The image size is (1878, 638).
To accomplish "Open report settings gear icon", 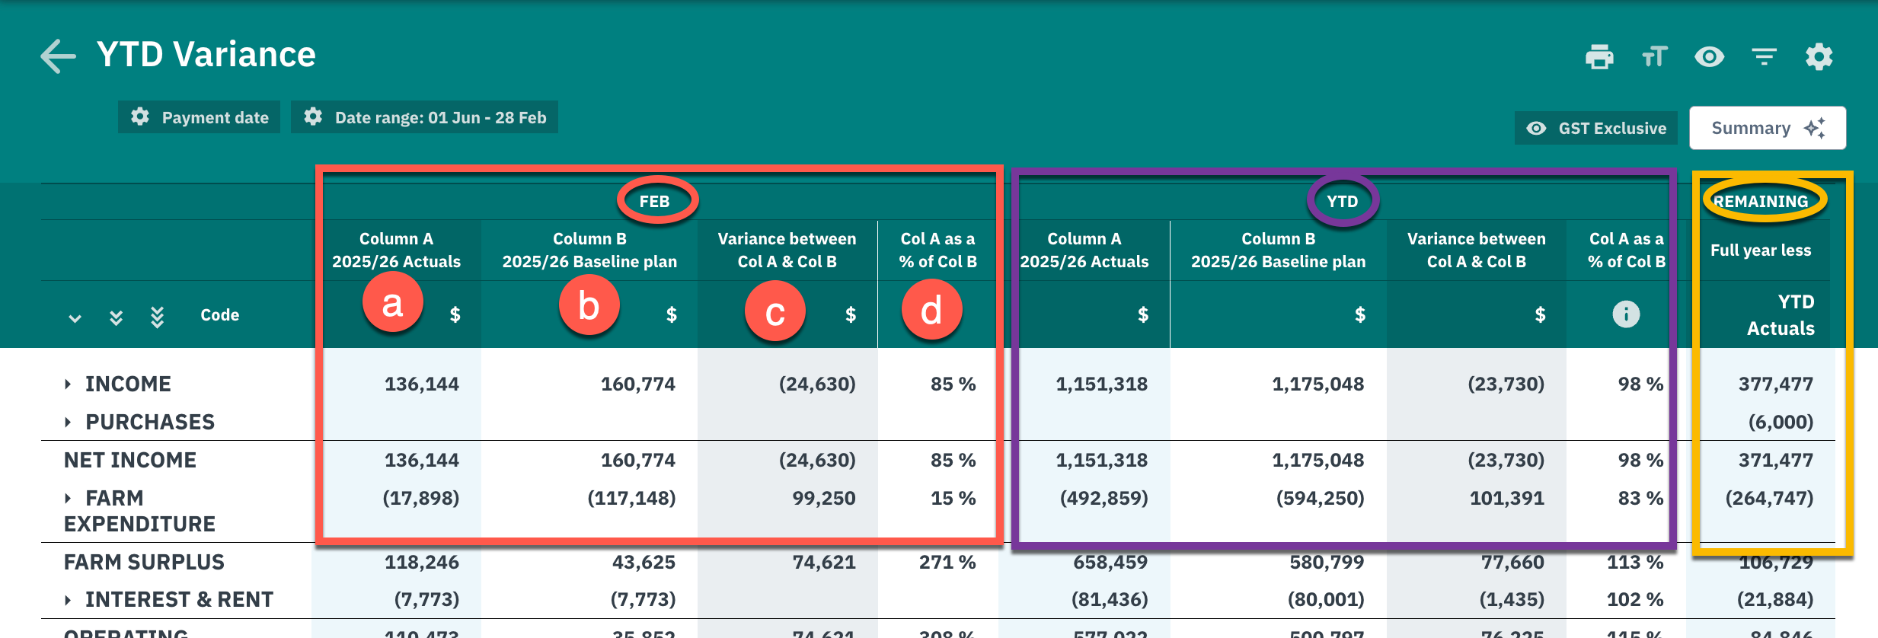I will 1819,57.
